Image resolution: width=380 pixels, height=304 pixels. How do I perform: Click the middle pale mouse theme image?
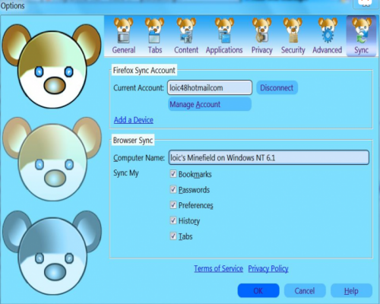52,159
